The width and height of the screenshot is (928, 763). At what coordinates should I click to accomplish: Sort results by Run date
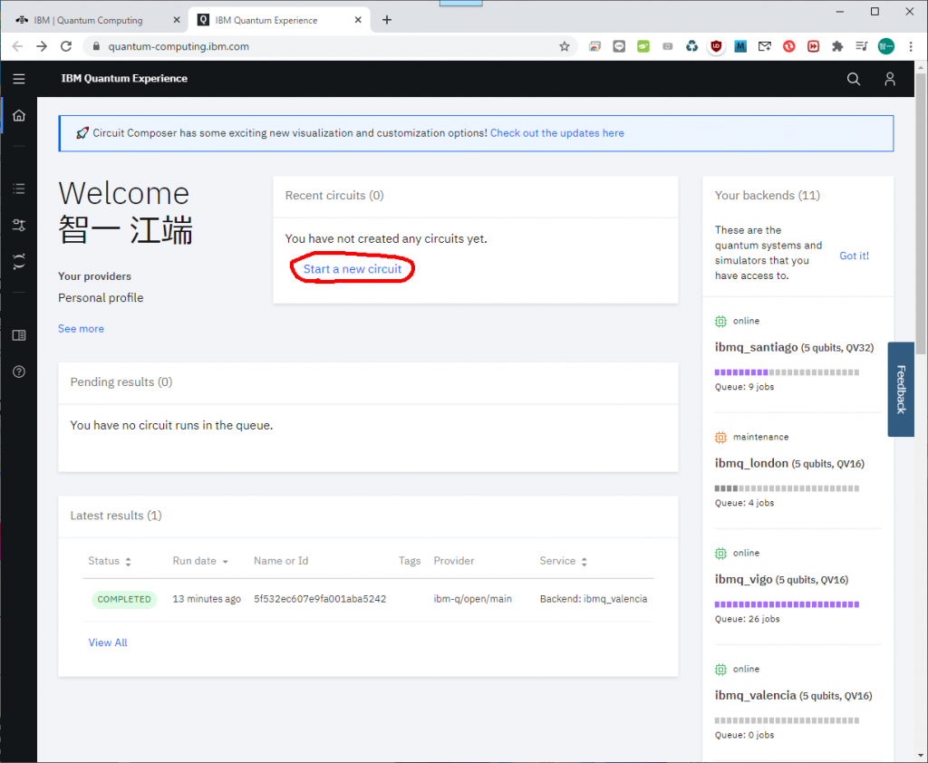200,561
